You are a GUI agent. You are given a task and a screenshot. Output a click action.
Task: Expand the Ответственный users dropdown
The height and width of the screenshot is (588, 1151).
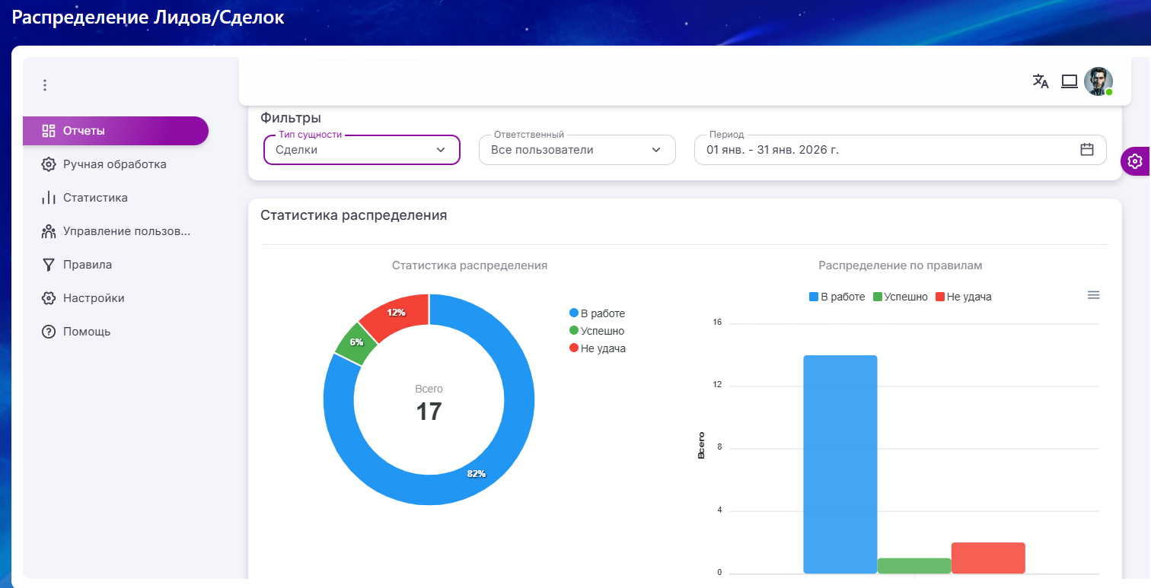pos(576,150)
